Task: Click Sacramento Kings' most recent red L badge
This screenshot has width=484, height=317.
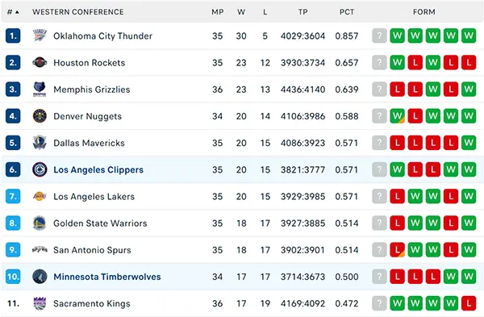Action: coord(469,303)
